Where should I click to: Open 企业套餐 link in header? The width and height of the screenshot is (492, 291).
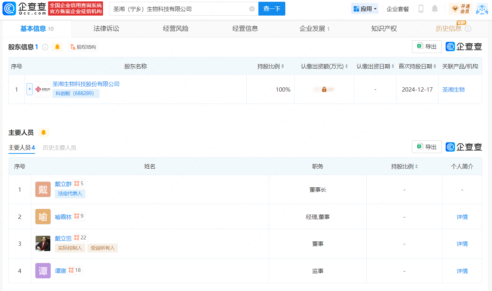click(x=398, y=9)
